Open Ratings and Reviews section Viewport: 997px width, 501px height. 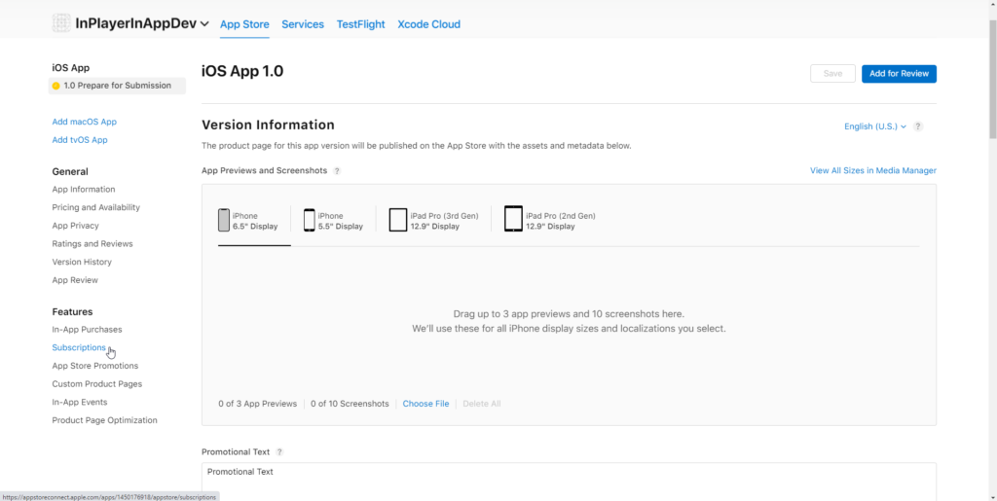[x=92, y=244]
